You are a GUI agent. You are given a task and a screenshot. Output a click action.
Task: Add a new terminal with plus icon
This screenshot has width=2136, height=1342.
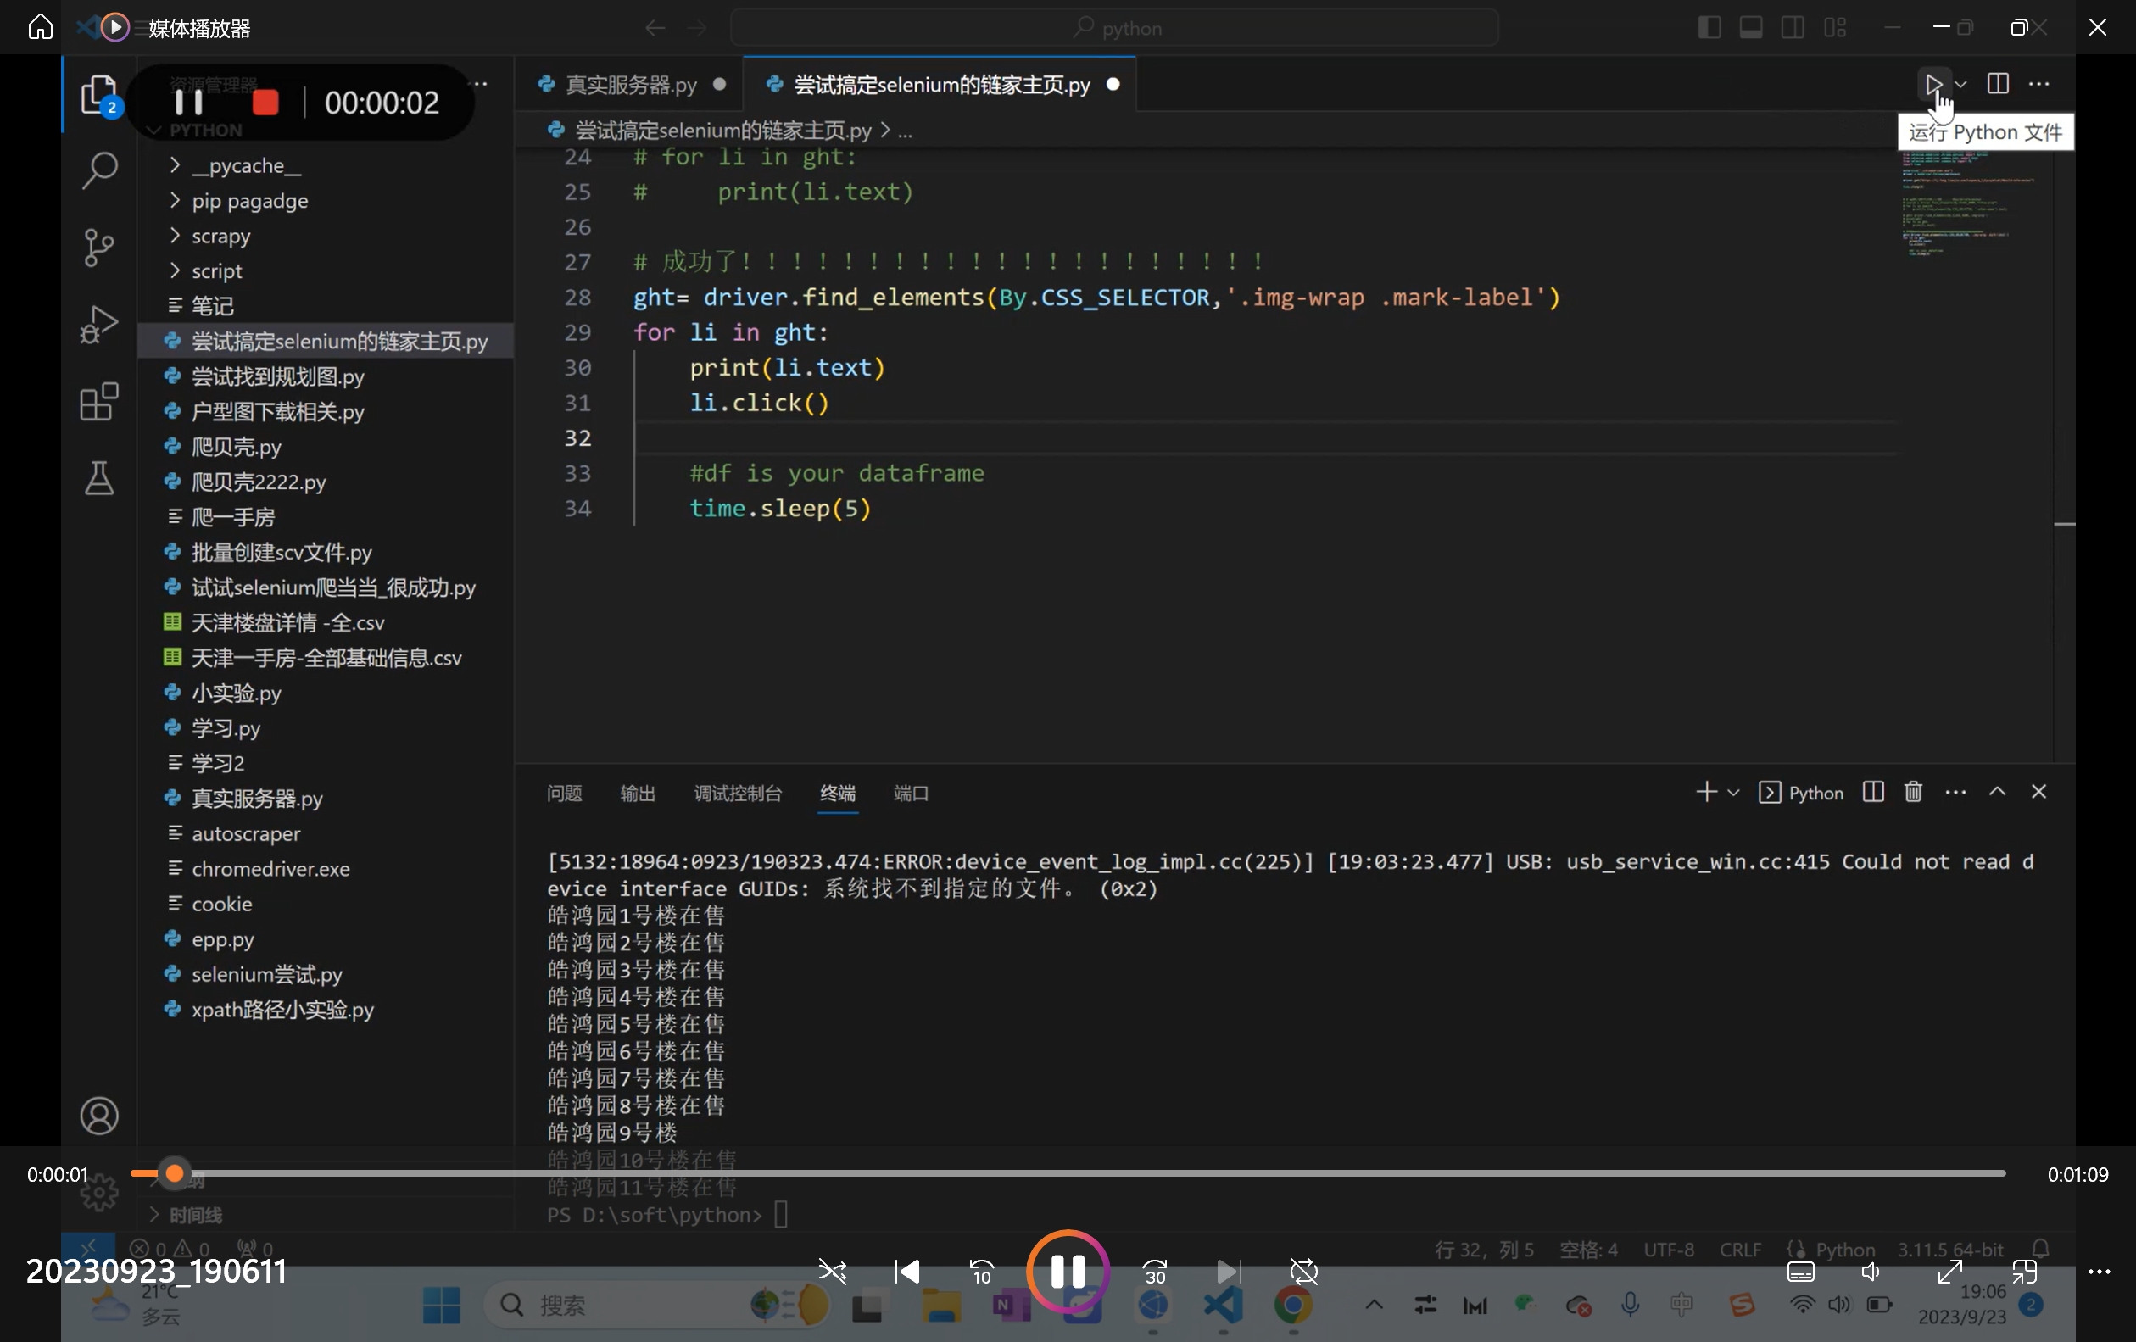[1705, 791]
